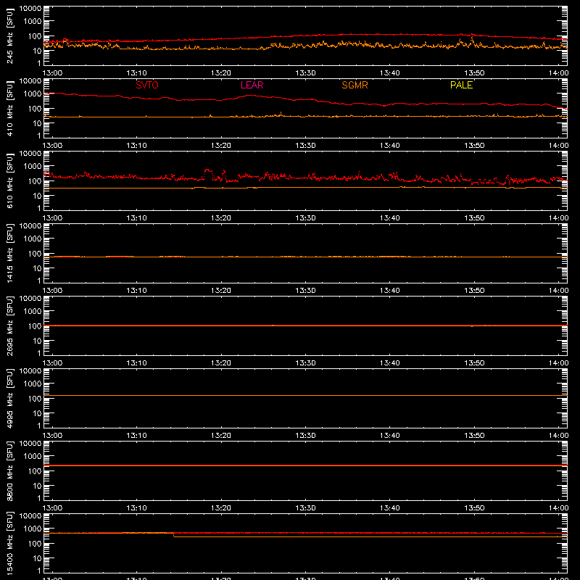Select the PALE station label
Screen dimensions: 580x580
coord(461,85)
